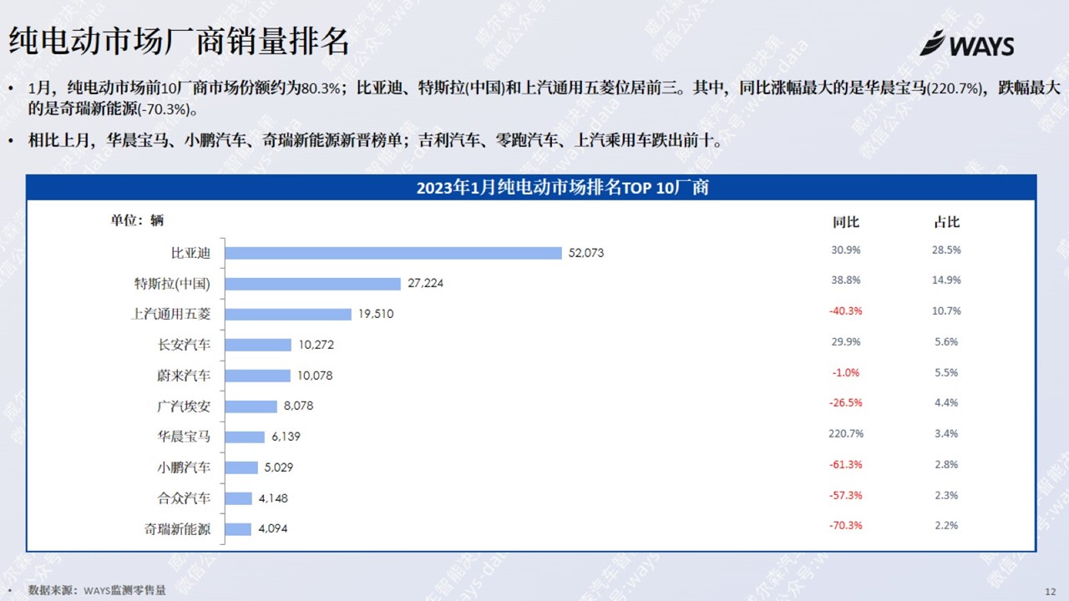This screenshot has height=601, width=1069.
Task: Select the 特斯拉(中国) bar in the chart
Action: click(x=313, y=284)
